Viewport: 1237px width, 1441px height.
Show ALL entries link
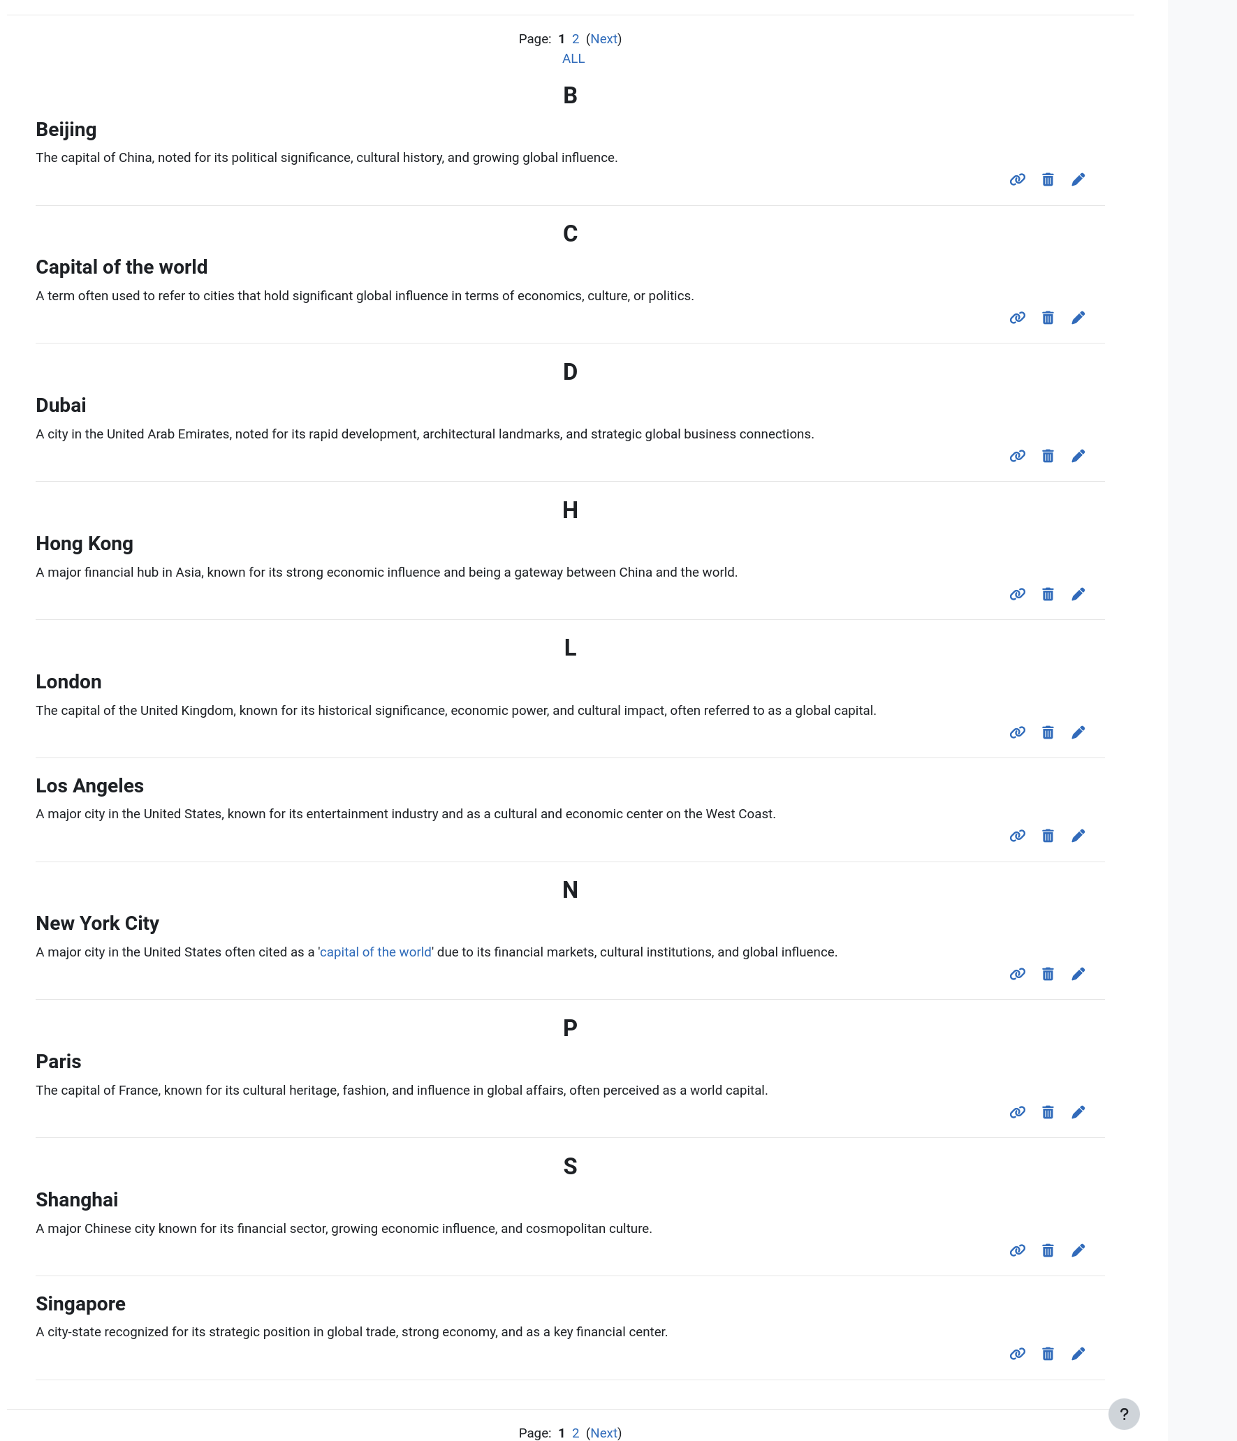573,59
